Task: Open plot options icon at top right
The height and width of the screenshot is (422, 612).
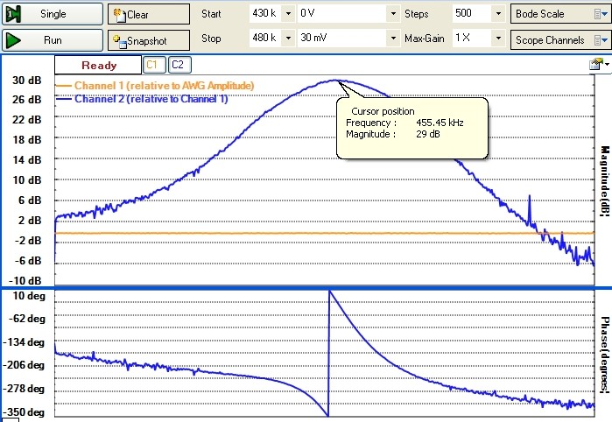Action: click(597, 64)
